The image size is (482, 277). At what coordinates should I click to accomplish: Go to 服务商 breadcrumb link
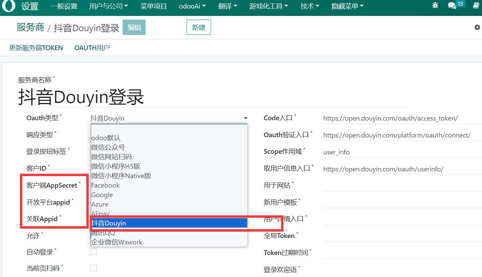tap(30, 27)
